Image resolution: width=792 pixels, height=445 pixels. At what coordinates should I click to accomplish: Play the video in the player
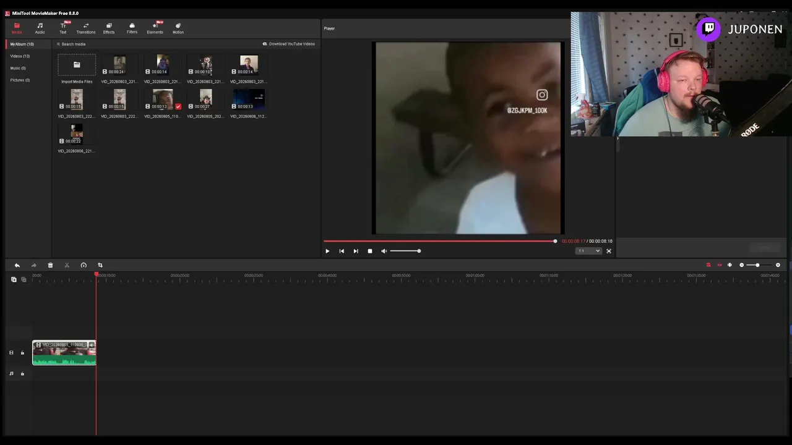tap(327, 251)
